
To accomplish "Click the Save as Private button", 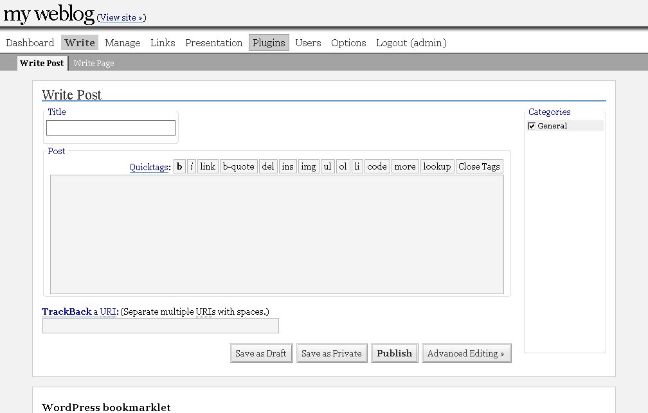I will [x=332, y=353].
